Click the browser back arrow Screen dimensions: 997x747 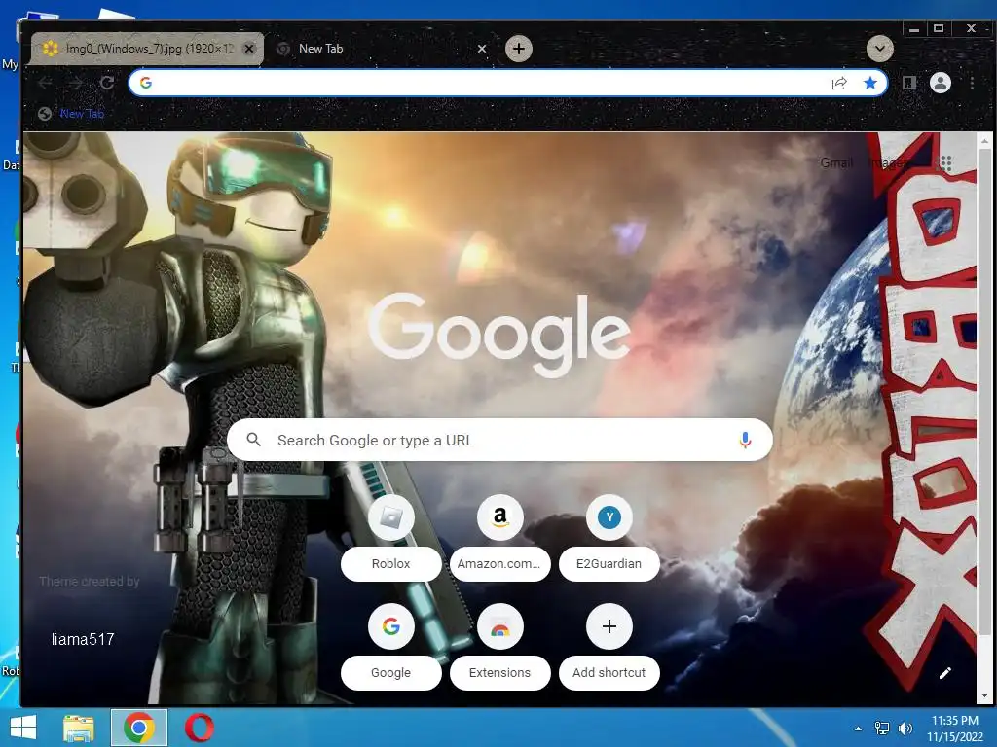click(x=45, y=83)
